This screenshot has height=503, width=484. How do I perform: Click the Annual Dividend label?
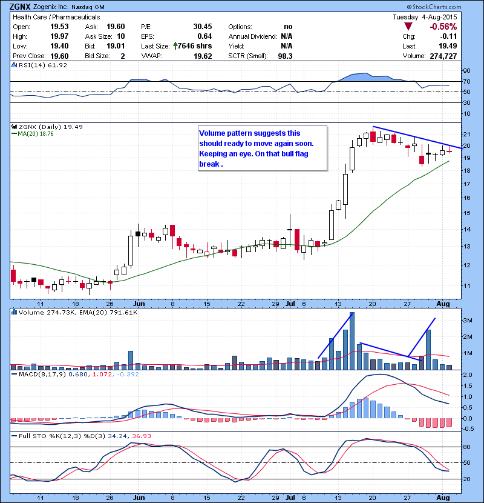[252, 36]
